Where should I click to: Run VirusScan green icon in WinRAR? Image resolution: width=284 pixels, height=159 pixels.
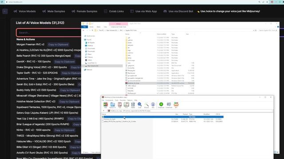pos(161,105)
